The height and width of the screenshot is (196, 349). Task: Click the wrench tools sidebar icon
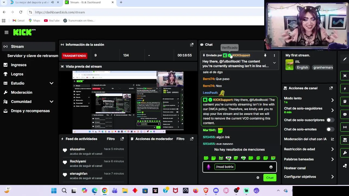[345, 153]
